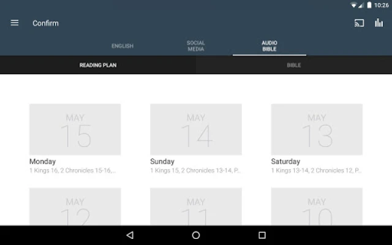Switch to the Bible section
This screenshot has height=245, width=392.
pos(294,65)
